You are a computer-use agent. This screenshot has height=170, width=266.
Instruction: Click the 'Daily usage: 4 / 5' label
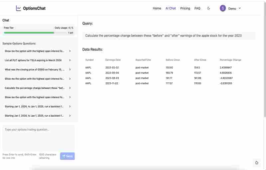(x=64, y=28)
